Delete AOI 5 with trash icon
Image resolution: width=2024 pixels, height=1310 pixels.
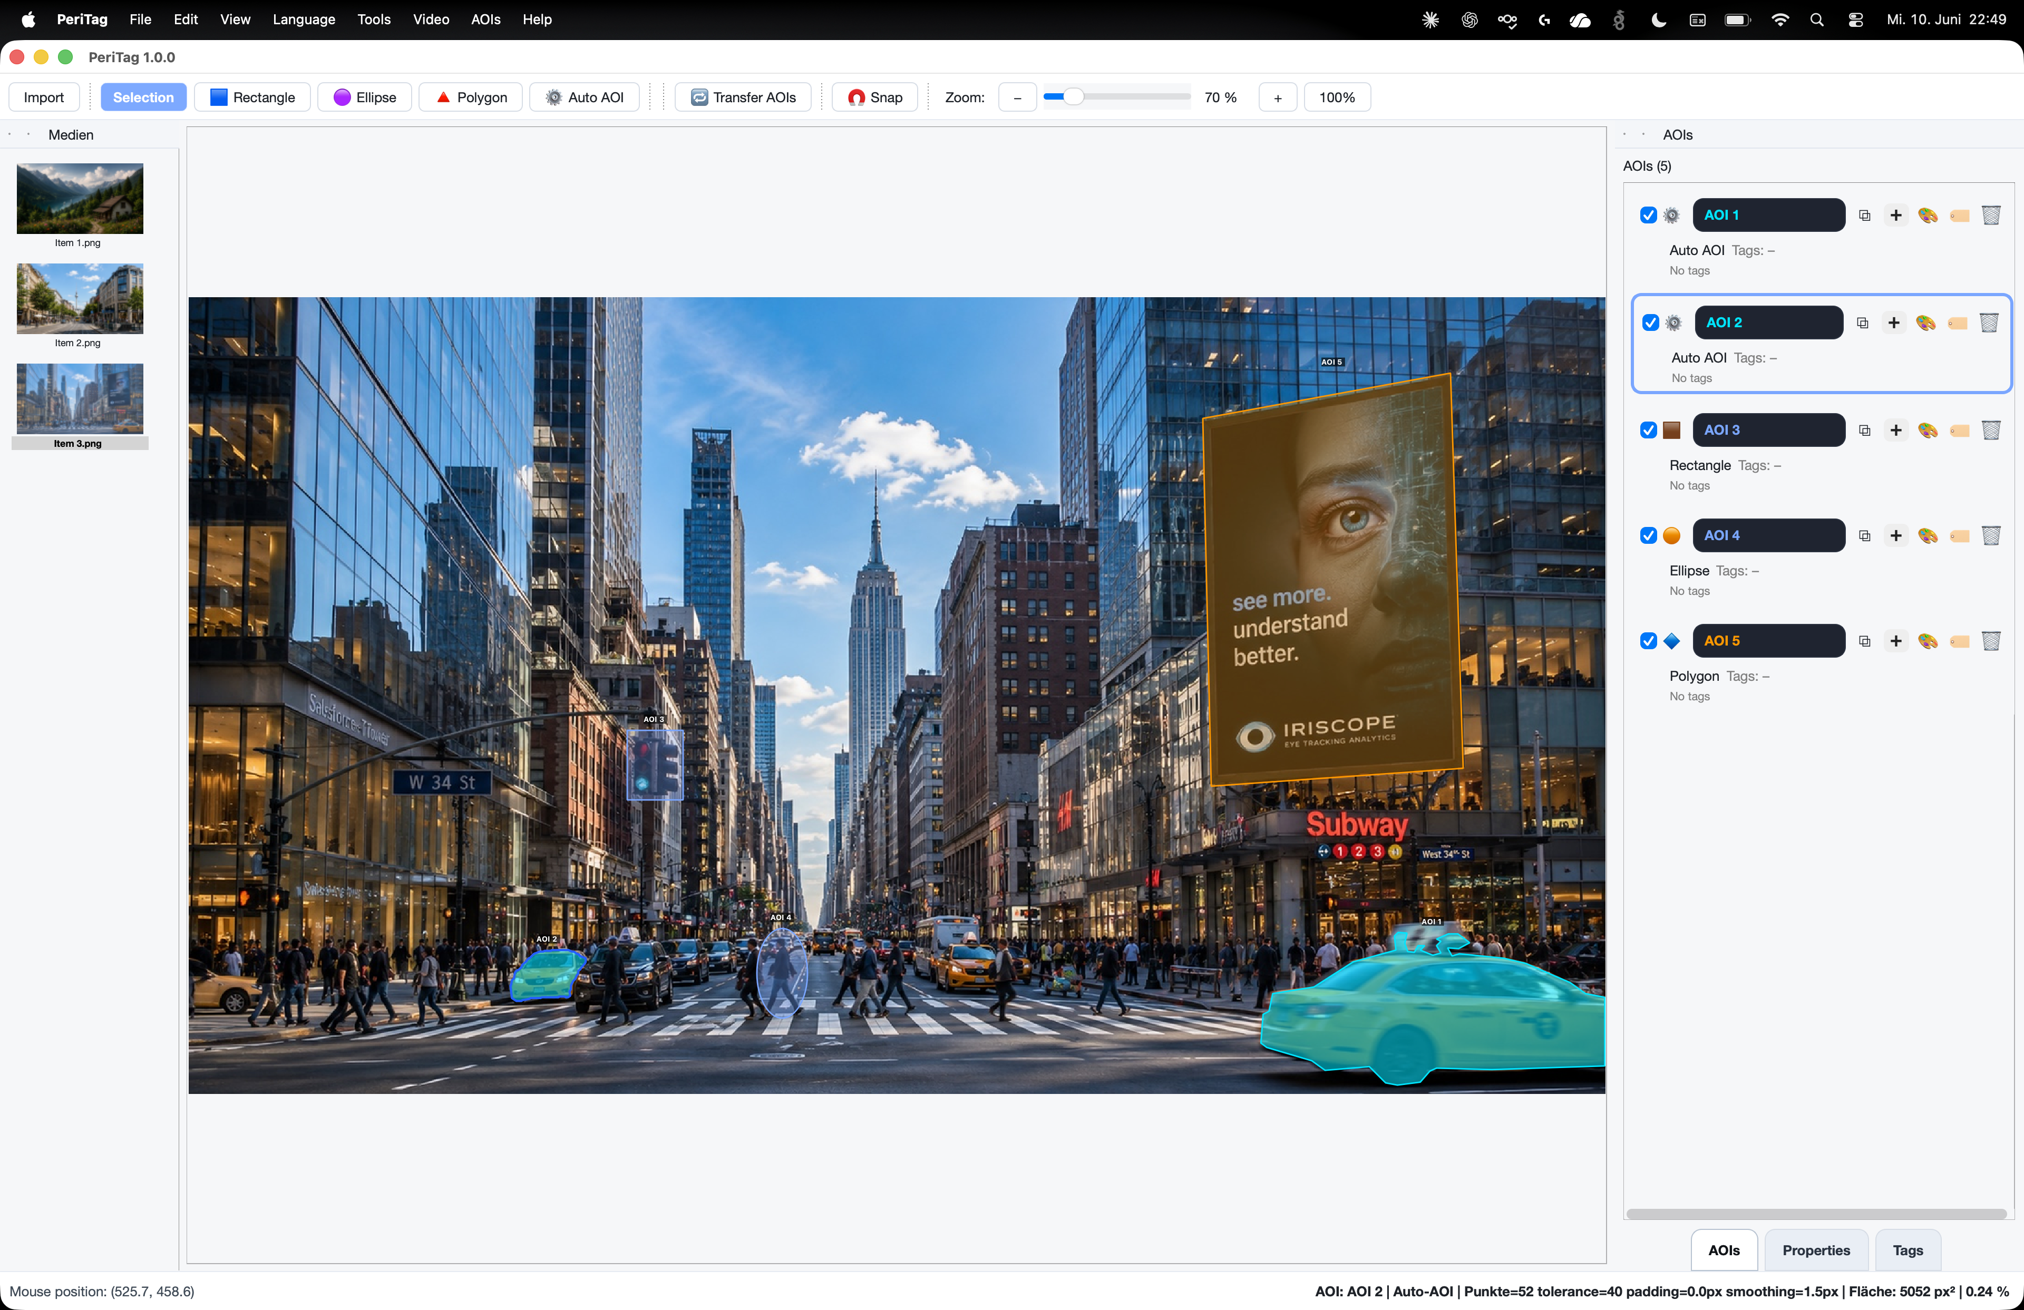pyautogui.click(x=1991, y=641)
